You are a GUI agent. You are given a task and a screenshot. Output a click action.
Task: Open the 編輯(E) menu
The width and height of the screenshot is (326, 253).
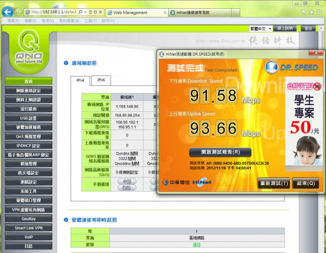click(31, 21)
